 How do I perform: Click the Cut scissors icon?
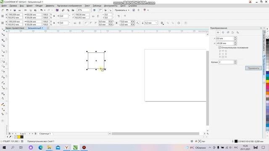pyautogui.click(x=26, y=10)
